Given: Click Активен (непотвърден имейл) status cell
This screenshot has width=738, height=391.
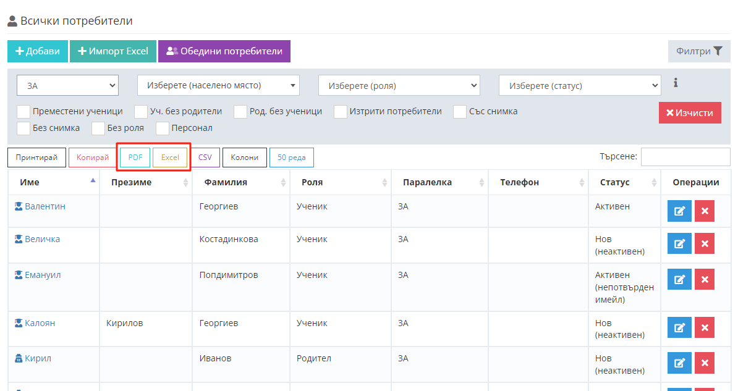Looking at the screenshot, I should [624, 287].
